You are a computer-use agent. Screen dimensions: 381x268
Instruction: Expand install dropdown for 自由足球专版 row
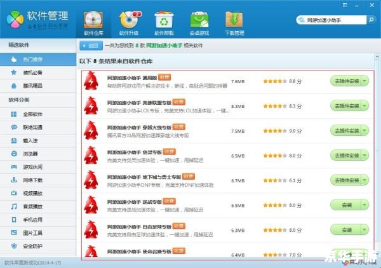point(364,230)
